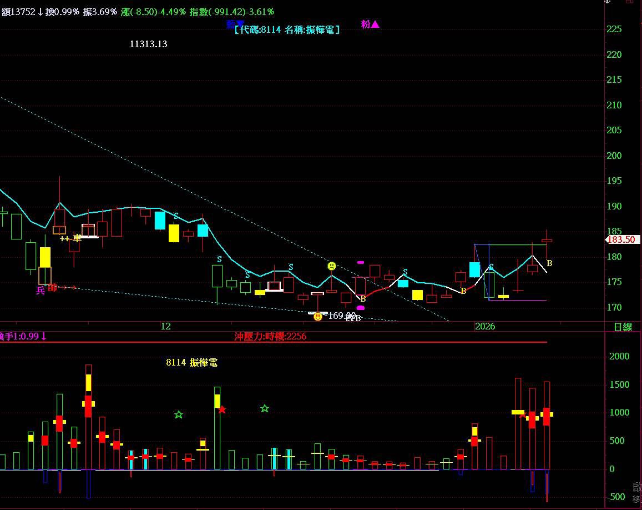Click the 169.00 low price label
Screen dimensions: 642x510
pos(342,316)
